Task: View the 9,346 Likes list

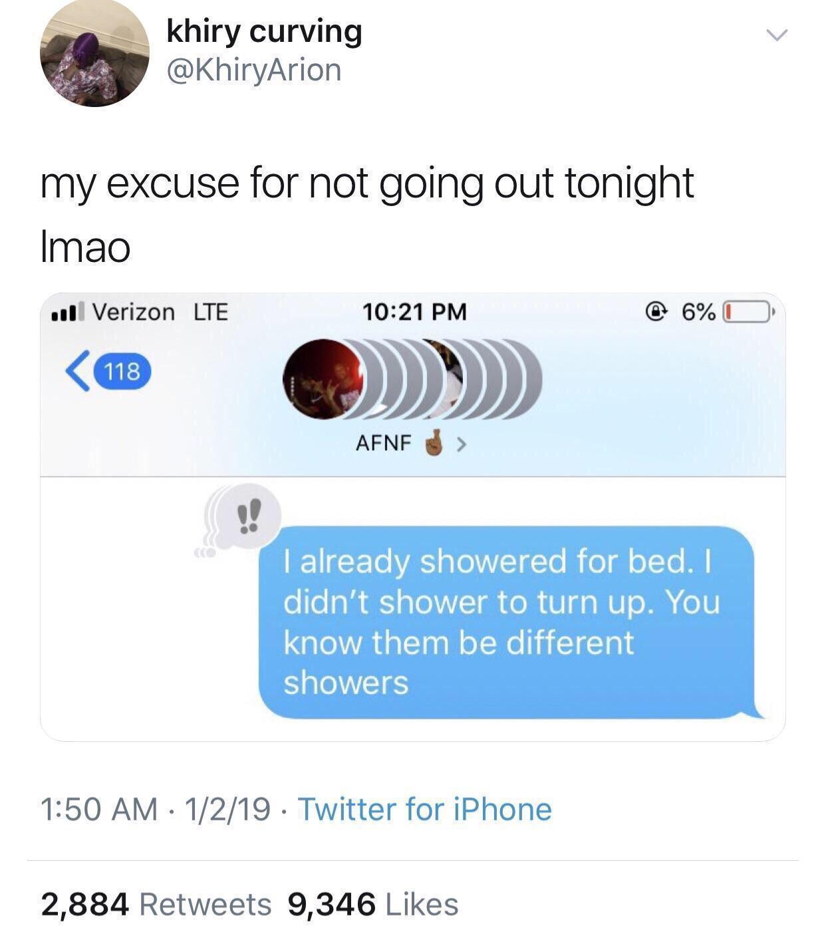Action: click(372, 905)
